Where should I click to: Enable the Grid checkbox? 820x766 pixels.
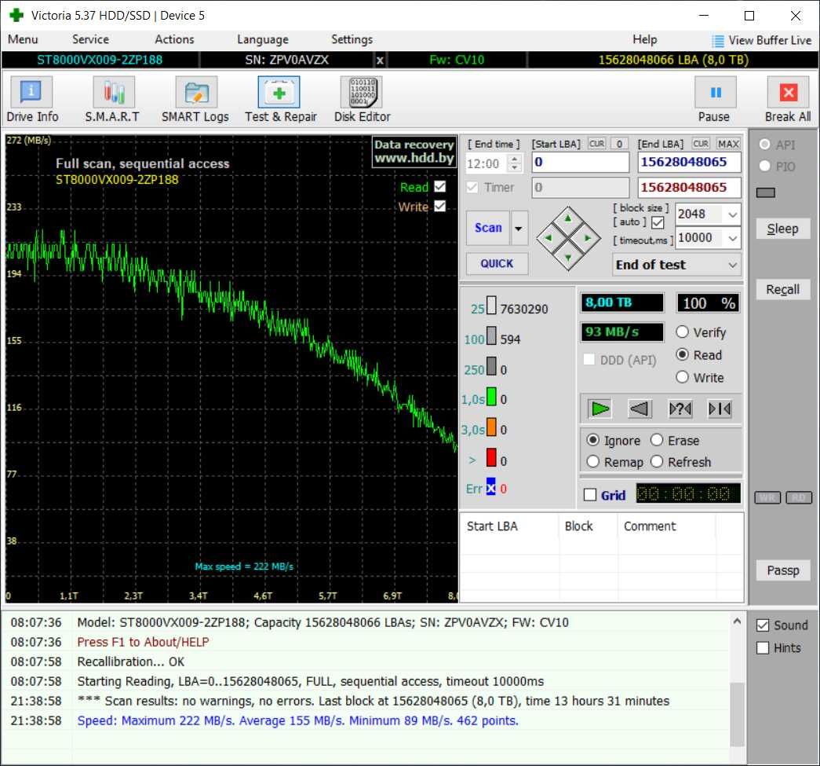(590, 495)
